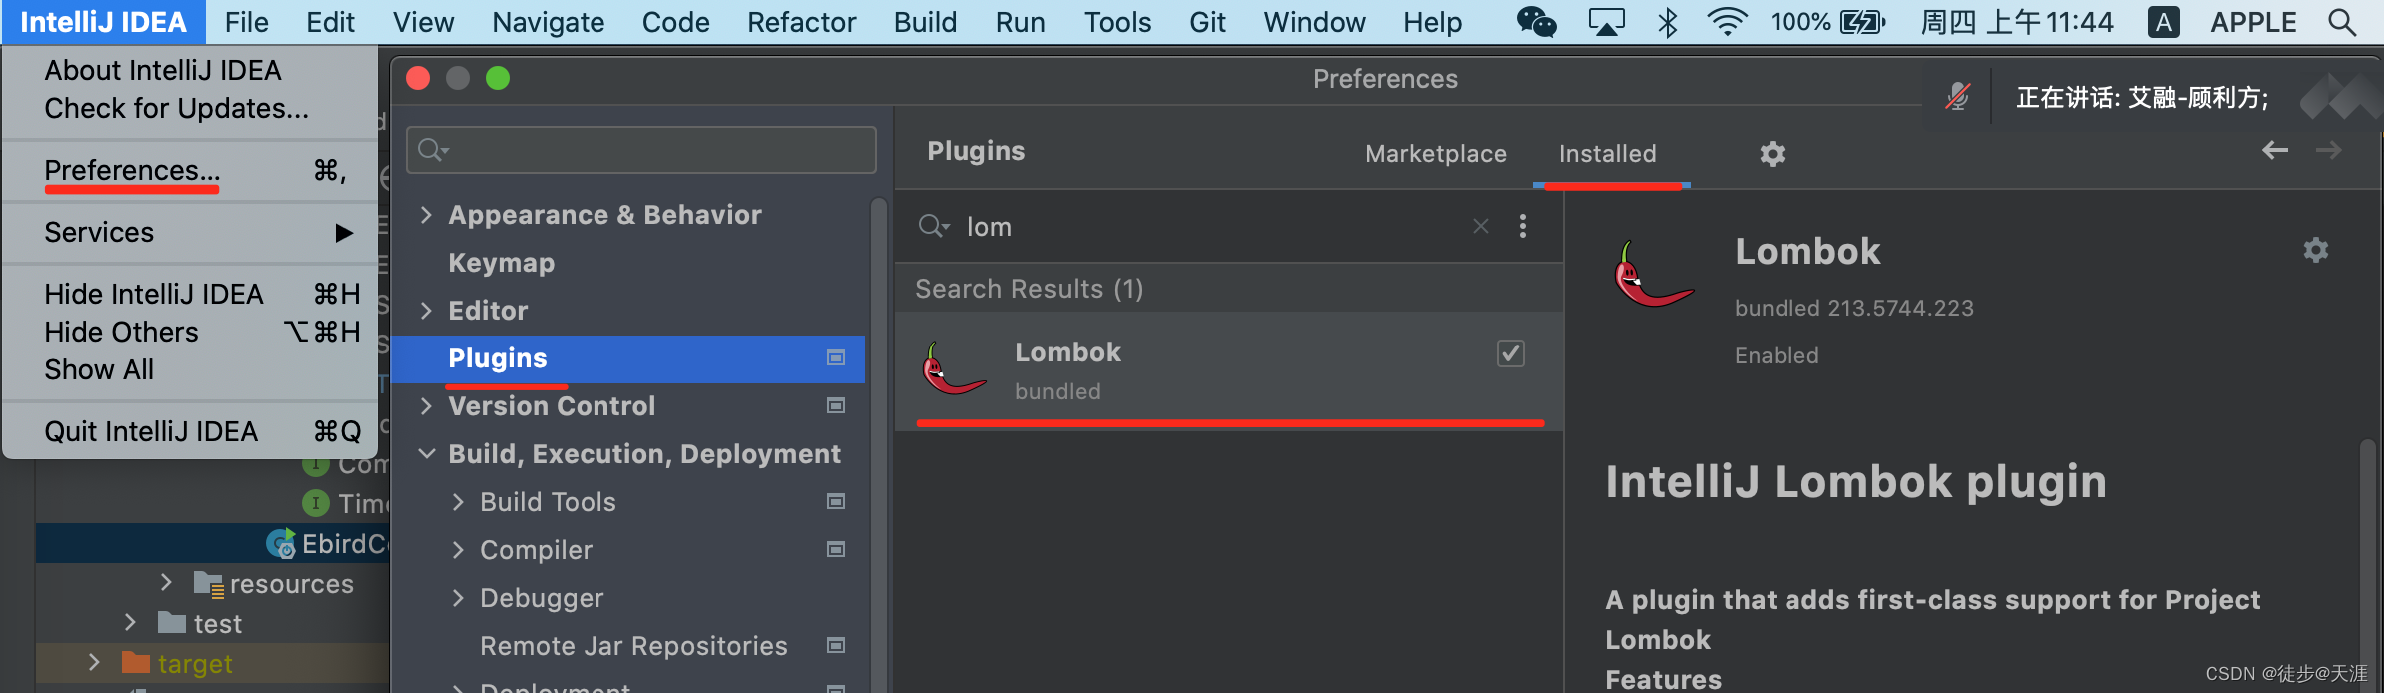This screenshot has height=693, width=2384.
Task: Open the Lombok plugin options gear
Action: click(2315, 250)
